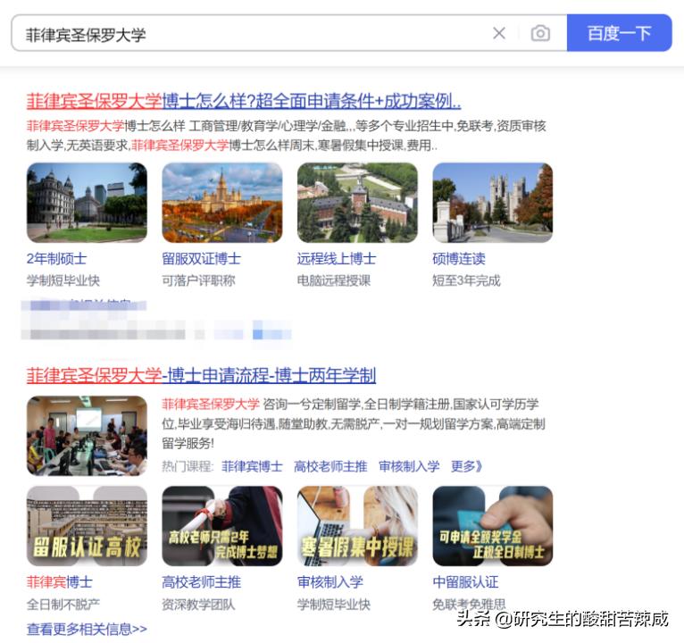
Task: Click the 留服认证高校 library image
Action: click(87, 526)
